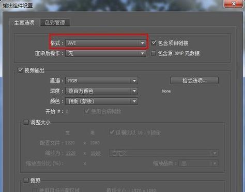The height and width of the screenshot is (192, 245).
Task: Expand the 深度 数百万颜色 dropdown
Action: (x=101, y=91)
